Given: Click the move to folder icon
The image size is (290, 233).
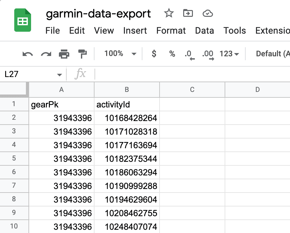Looking at the screenshot, I should pos(188,13).
